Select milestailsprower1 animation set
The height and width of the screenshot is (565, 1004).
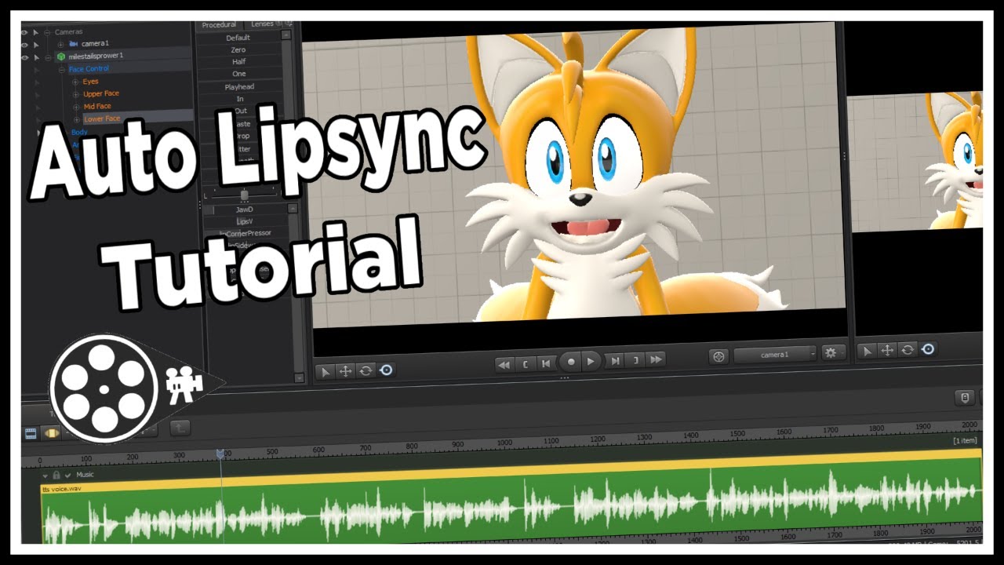click(x=96, y=56)
